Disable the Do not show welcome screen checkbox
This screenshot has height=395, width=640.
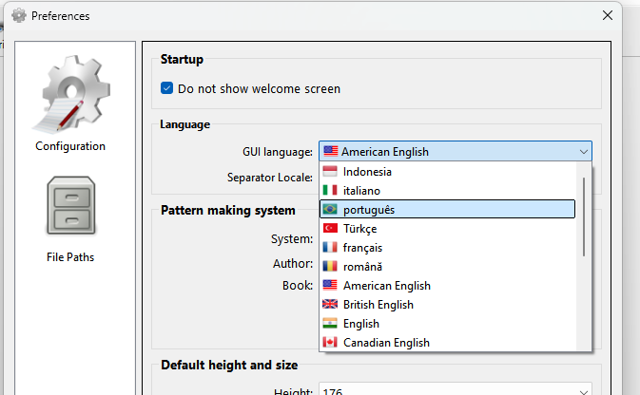[167, 88]
